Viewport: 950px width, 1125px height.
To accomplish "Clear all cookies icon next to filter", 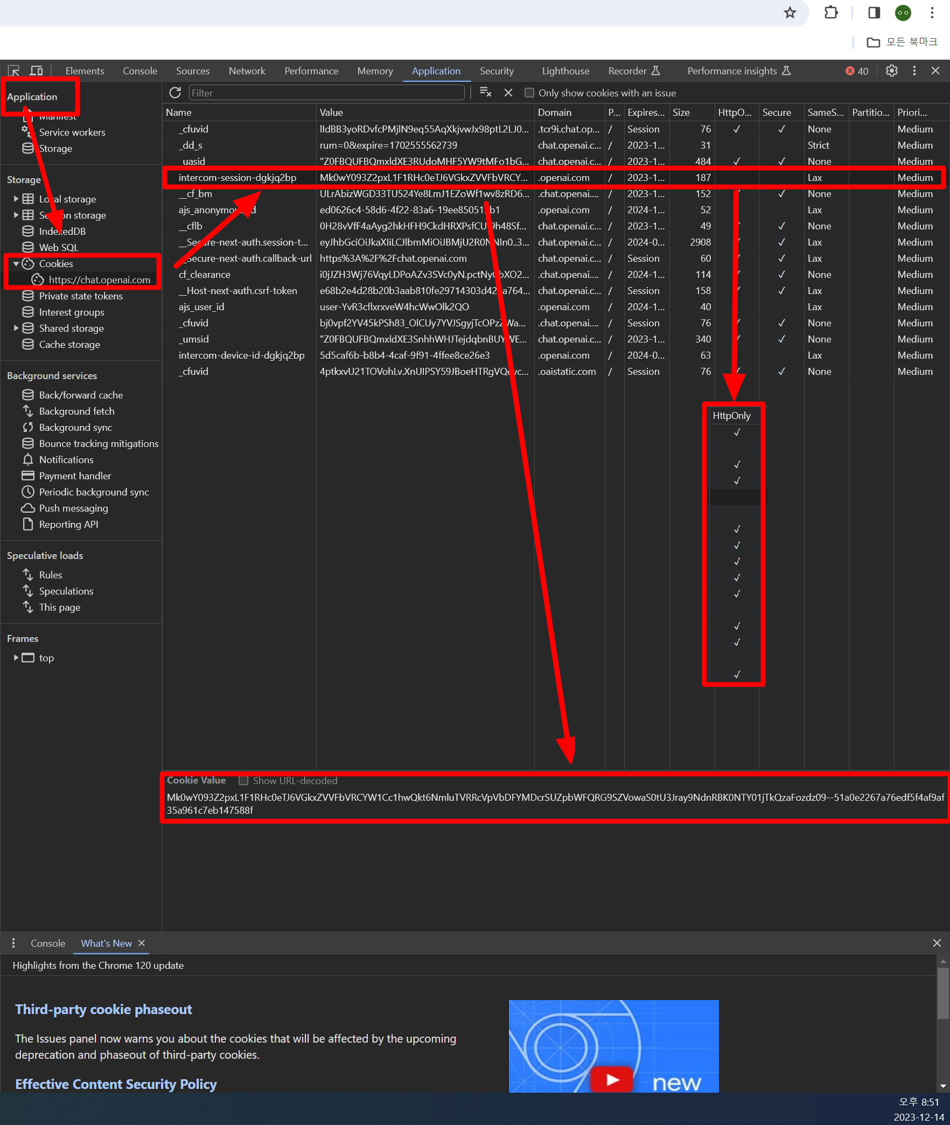I will coord(485,93).
